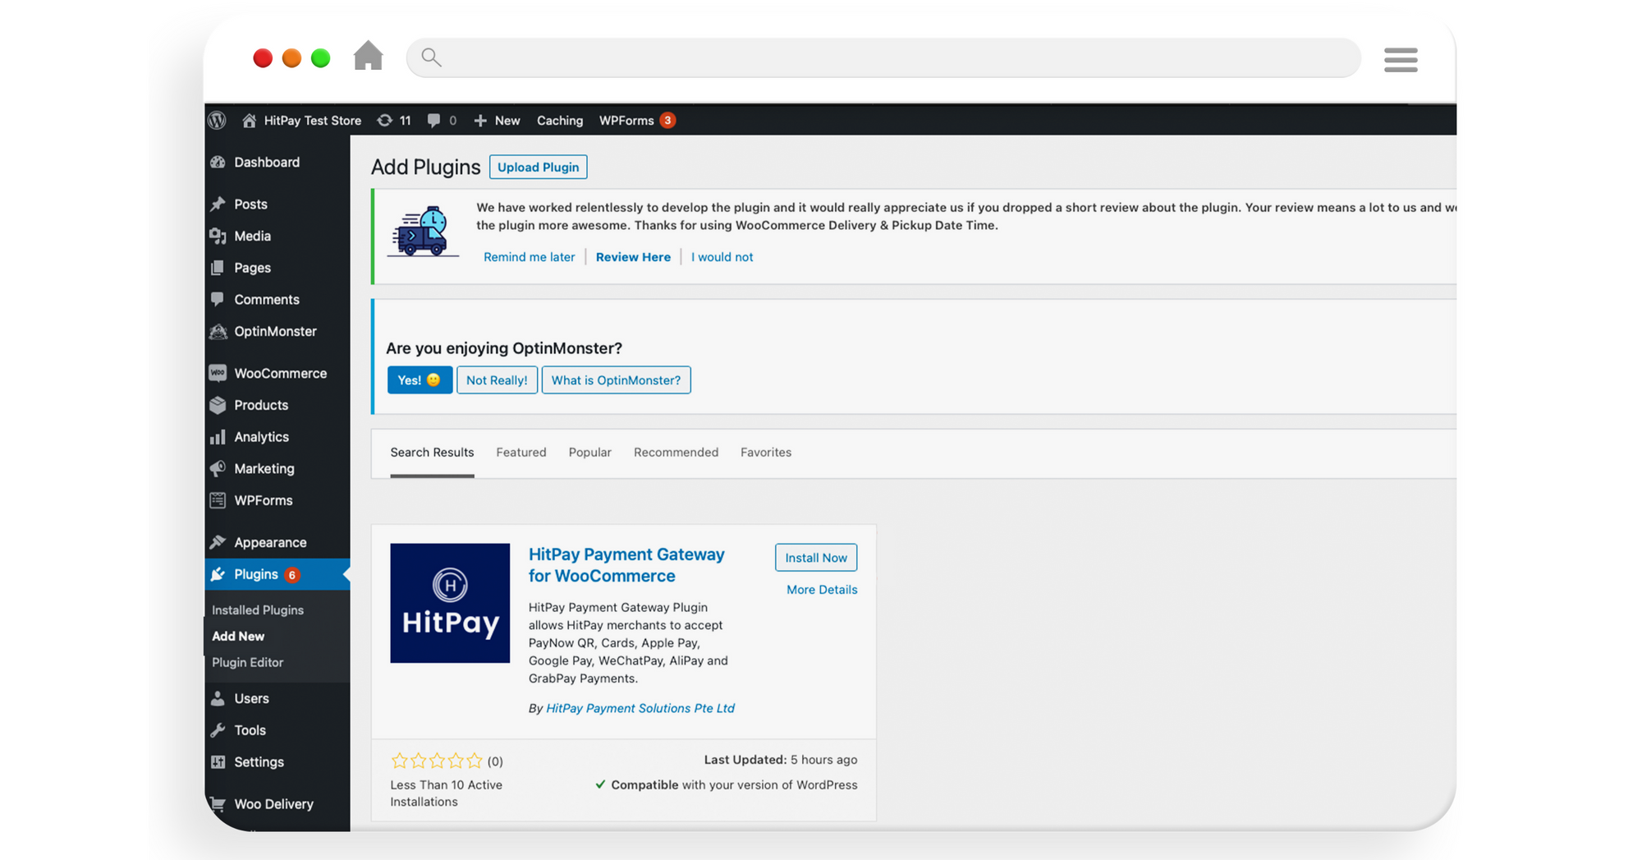Image resolution: width=1642 pixels, height=860 pixels.
Task: Open the Caching admin bar menu
Action: [560, 120]
